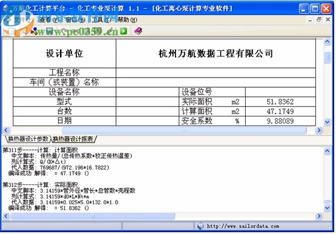Open the 查看(V) menu
The width and height of the screenshot is (336, 234).
pyautogui.click(x=50, y=20)
